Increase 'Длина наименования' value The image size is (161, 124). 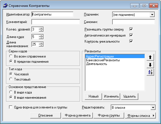[41, 43]
